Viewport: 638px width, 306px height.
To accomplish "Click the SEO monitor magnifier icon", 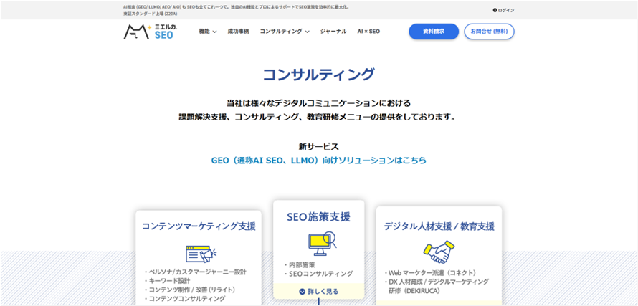I will click(321, 243).
